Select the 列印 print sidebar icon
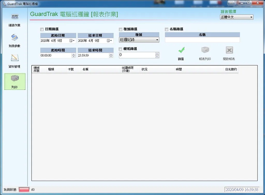This screenshot has width=265, height=195. 15,81
